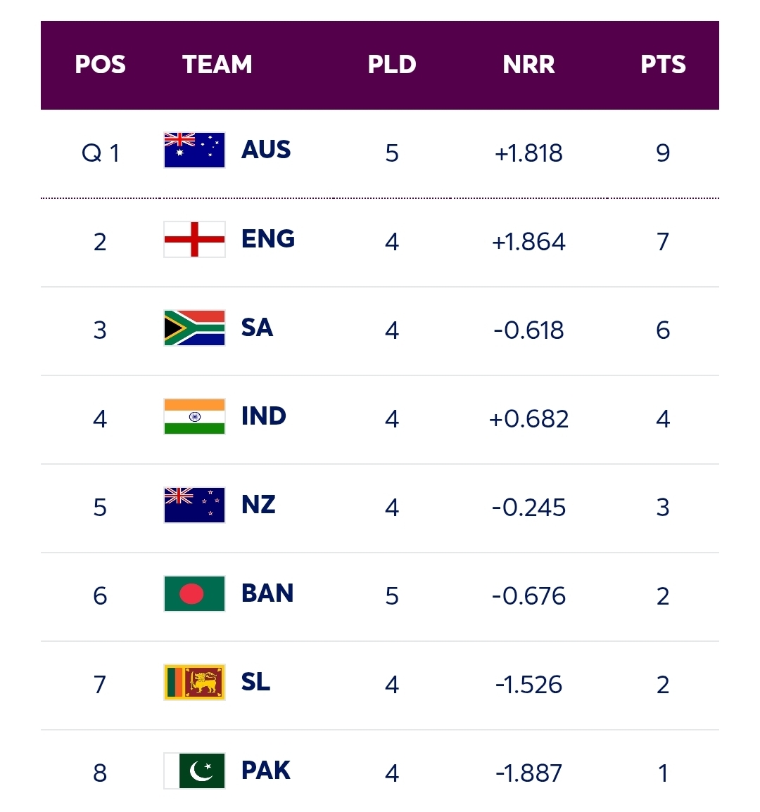
Task: Click the South Africa flag icon
Action: click(194, 328)
